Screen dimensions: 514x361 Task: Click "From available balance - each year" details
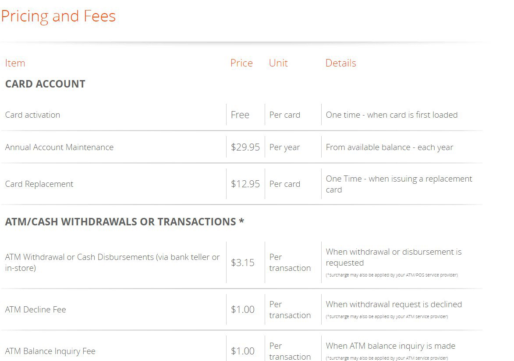[x=389, y=147]
